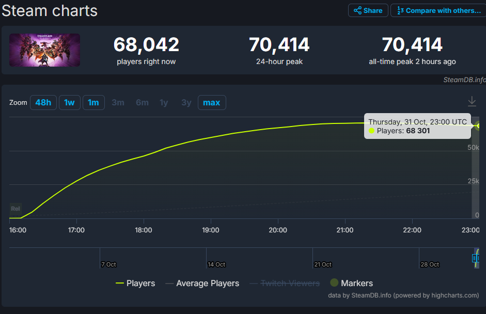486x314 pixels.
Task: Select the 48h zoom range
Action: (x=43, y=103)
